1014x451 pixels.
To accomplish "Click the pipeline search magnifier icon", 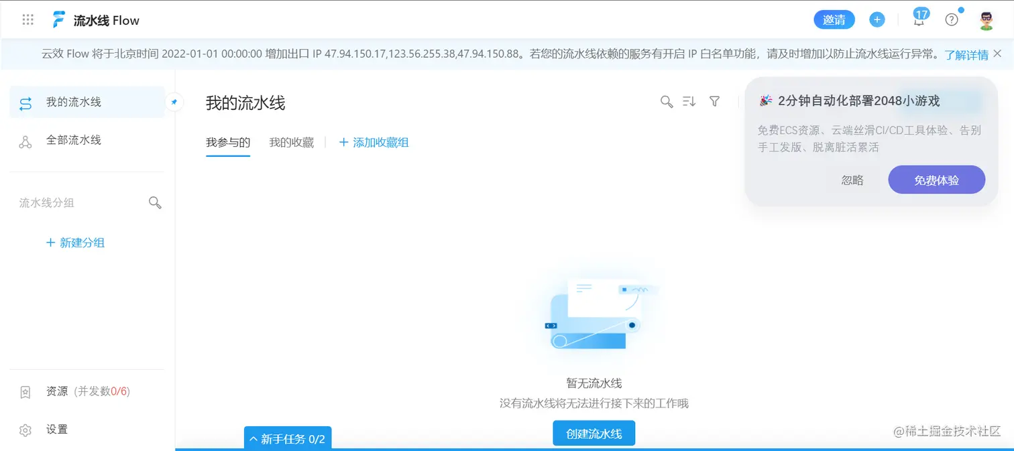I will coord(667,101).
